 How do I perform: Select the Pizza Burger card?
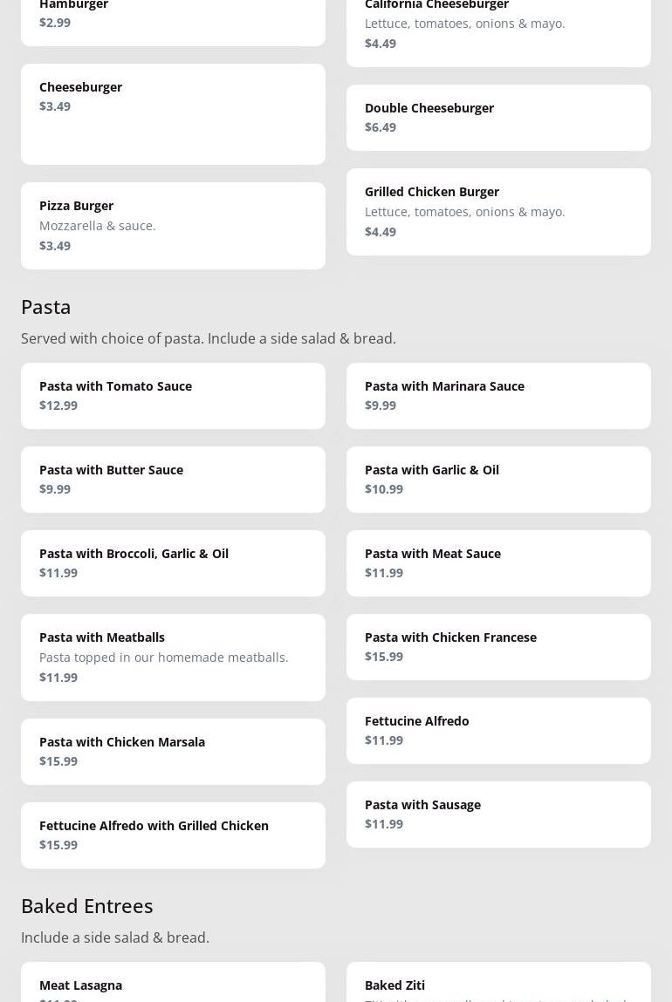[173, 225]
